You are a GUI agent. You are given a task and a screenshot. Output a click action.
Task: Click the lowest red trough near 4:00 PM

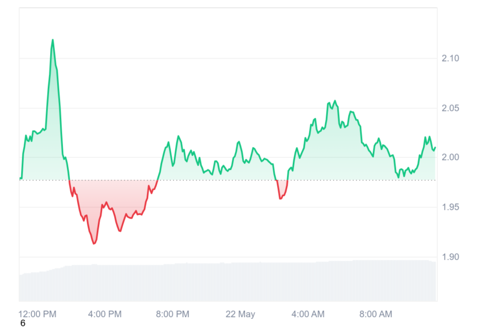click(94, 243)
